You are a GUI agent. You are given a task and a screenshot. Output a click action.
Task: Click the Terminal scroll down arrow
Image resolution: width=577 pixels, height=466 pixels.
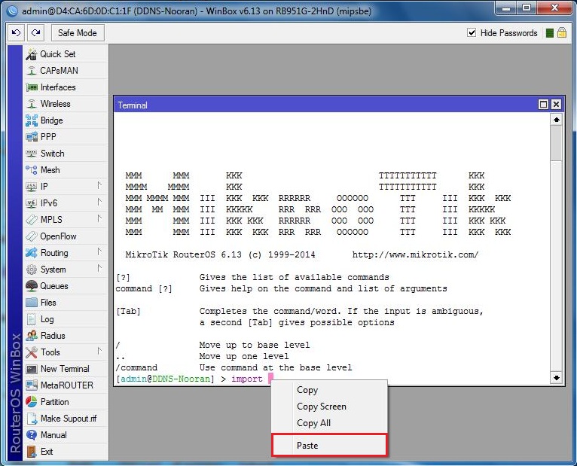557,378
